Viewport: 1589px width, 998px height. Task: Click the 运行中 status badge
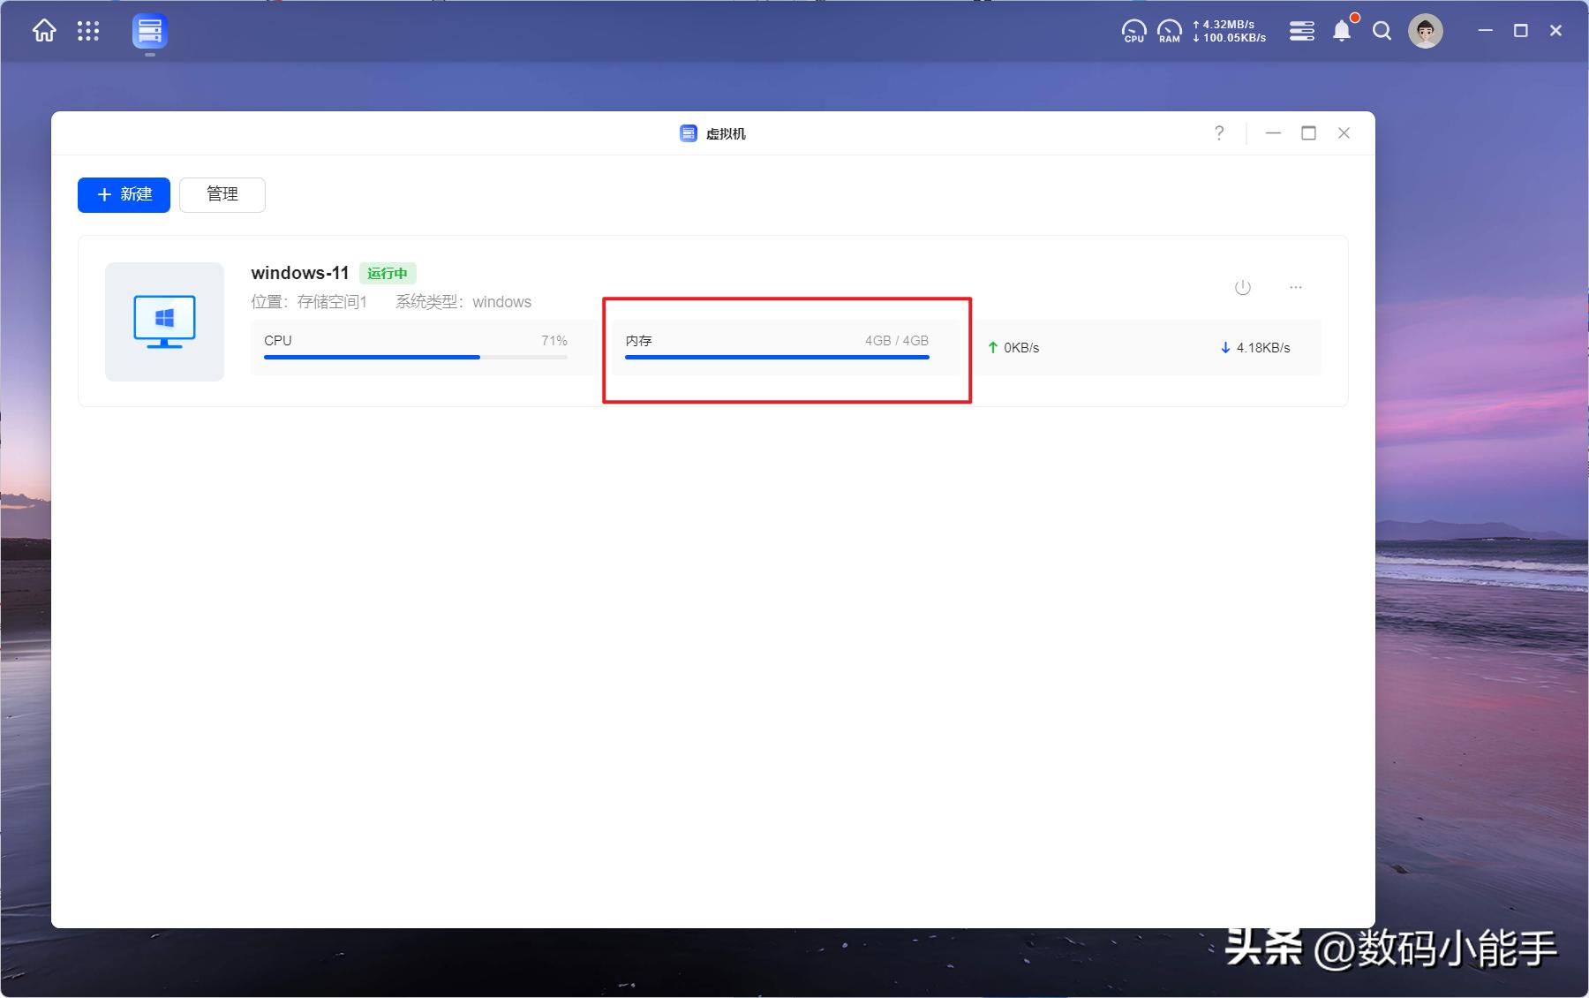(x=388, y=274)
